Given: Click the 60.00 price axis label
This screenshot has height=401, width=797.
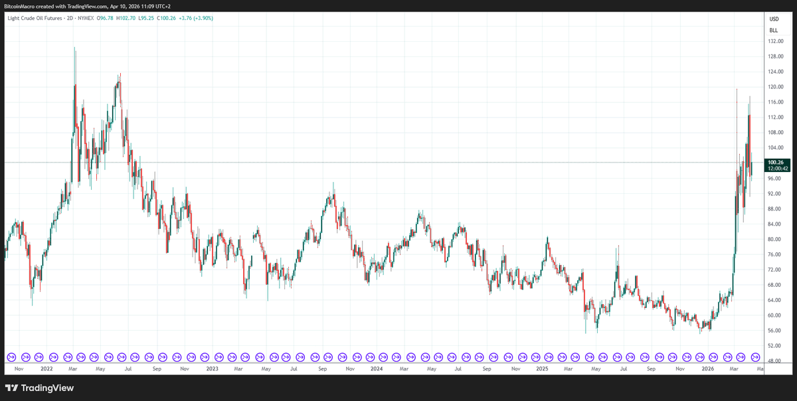Looking at the screenshot, I should pyautogui.click(x=776, y=316).
